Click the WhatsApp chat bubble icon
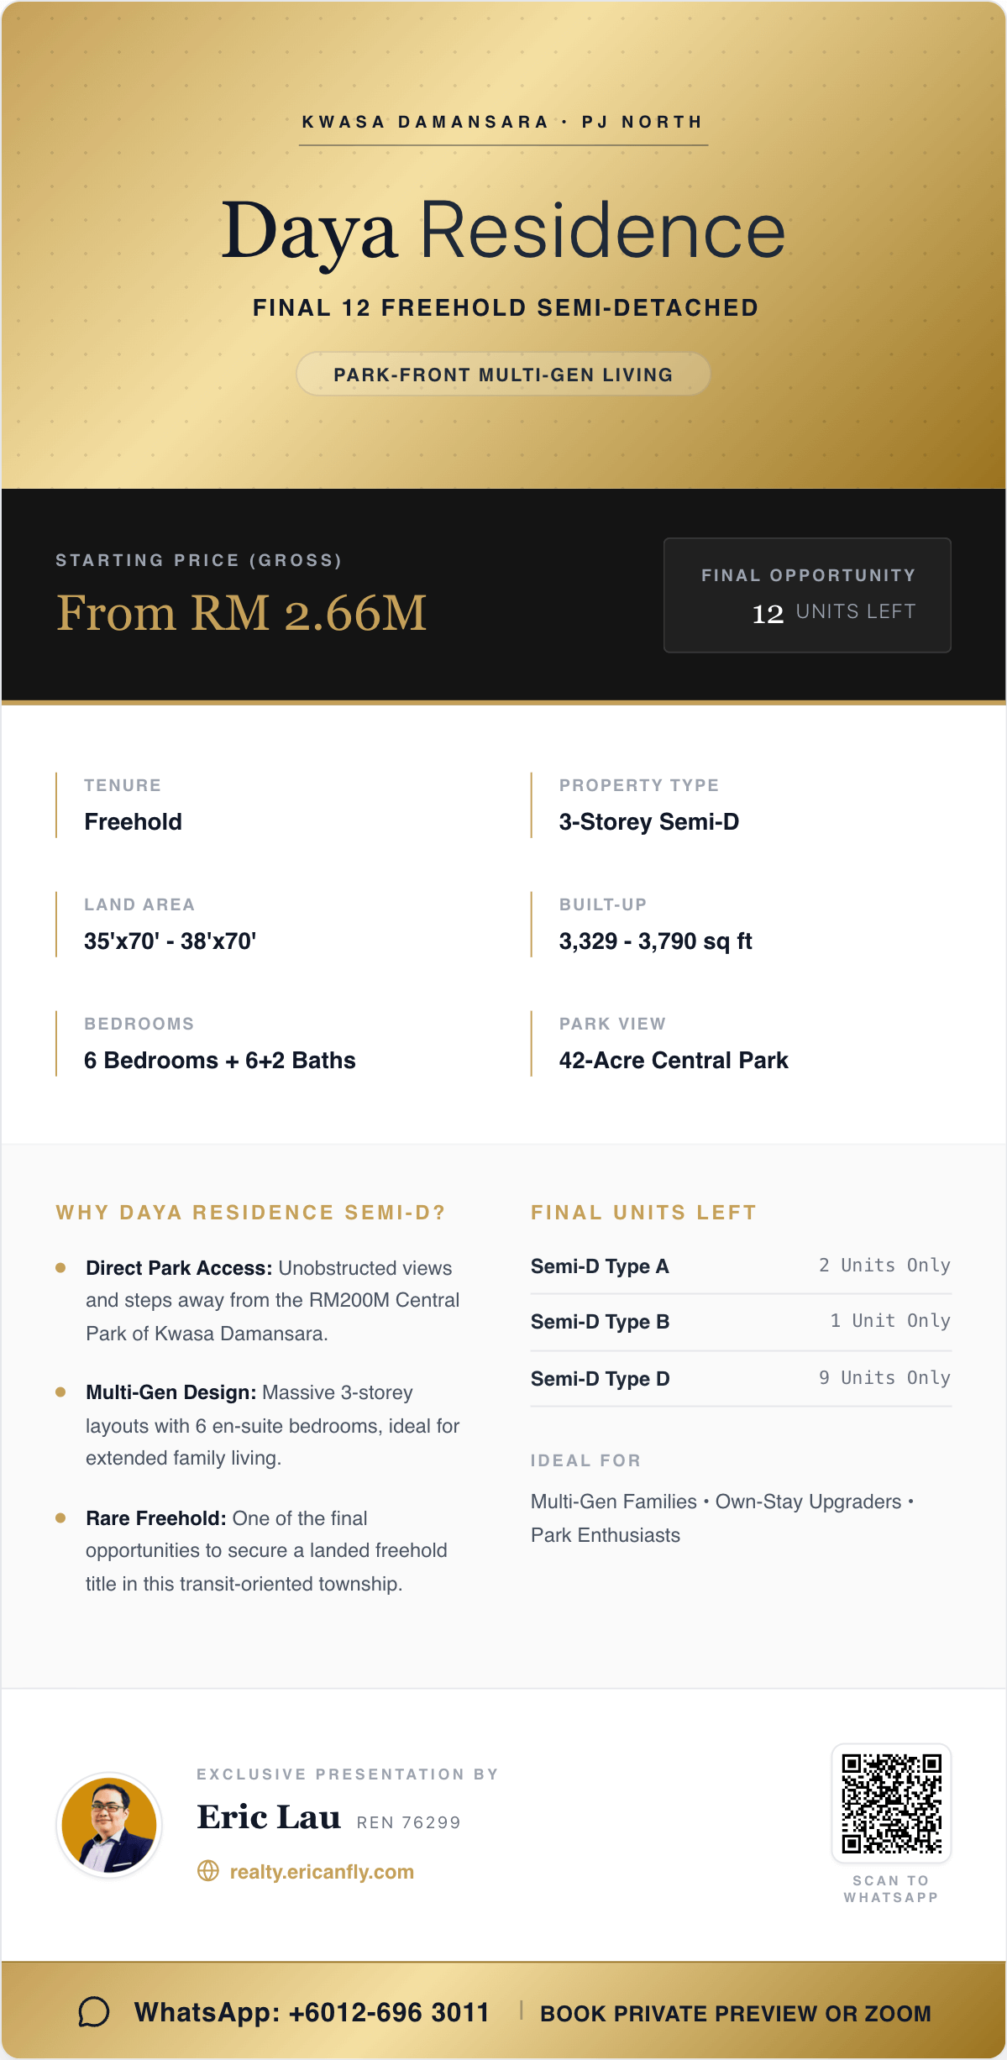Image resolution: width=1007 pixels, height=2060 pixels. tap(94, 2012)
